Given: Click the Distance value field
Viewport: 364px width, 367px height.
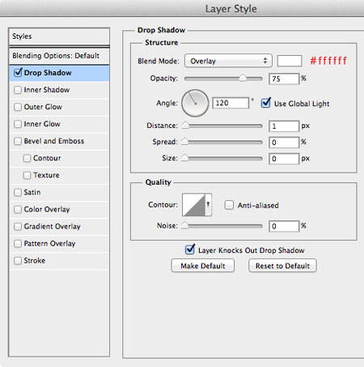Looking at the screenshot, I should pos(284,126).
